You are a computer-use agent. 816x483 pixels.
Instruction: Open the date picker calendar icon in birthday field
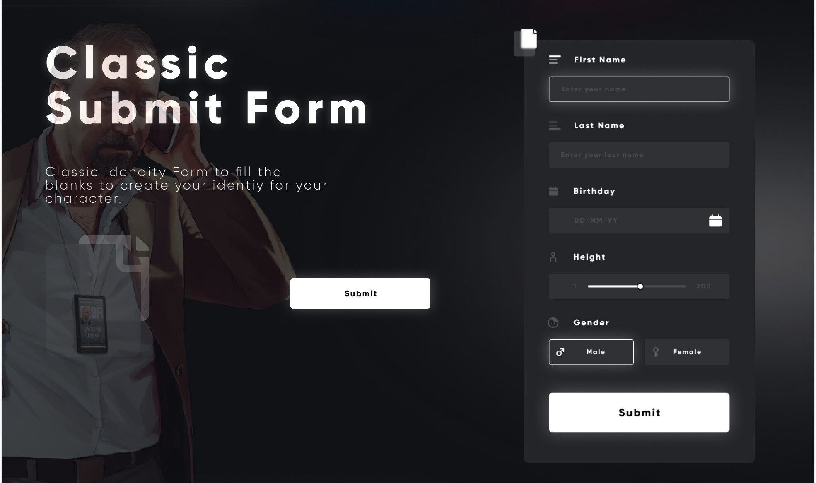[x=715, y=221]
